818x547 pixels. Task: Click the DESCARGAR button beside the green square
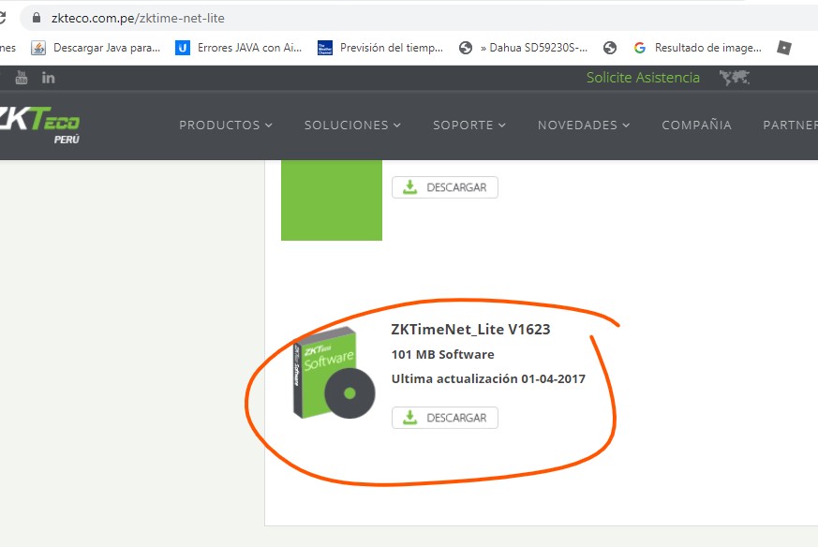(x=445, y=187)
